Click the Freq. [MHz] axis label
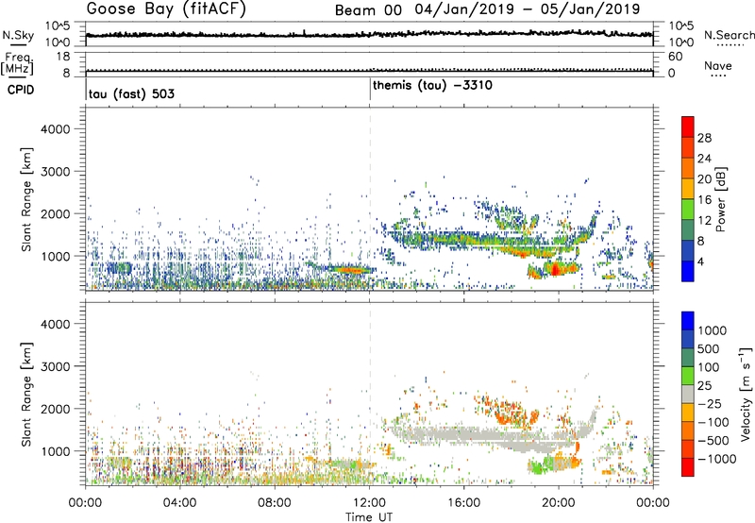The width and height of the screenshot is (755, 523). [x=17, y=64]
